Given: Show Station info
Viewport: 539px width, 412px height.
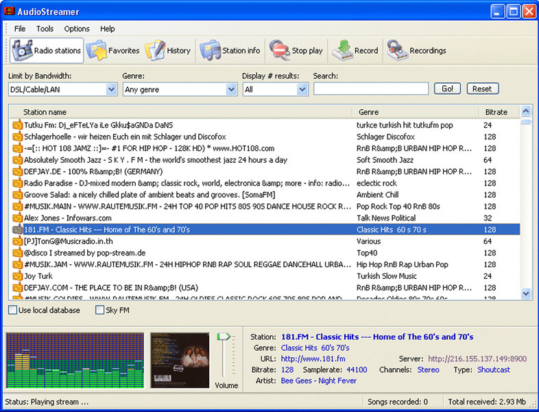Looking at the screenshot, I should (x=230, y=51).
